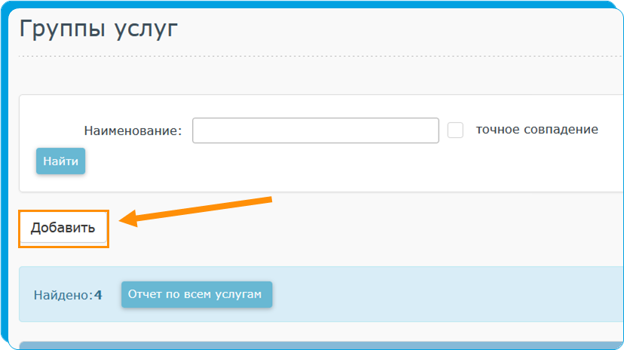Click the Наименование field label

[x=133, y=130]
